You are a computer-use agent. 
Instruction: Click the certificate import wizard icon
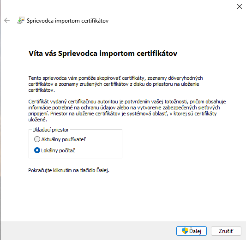click(x=21, y=20)
